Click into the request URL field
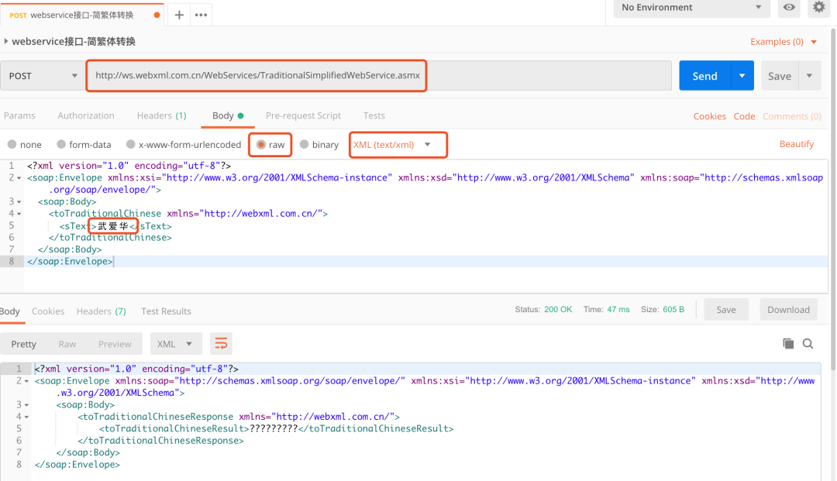The width and height of the screenshot is (837, 481). 378,76
